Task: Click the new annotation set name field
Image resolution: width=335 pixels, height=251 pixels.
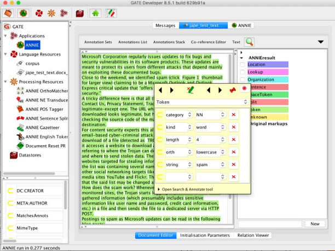Action: coord(270,224)
